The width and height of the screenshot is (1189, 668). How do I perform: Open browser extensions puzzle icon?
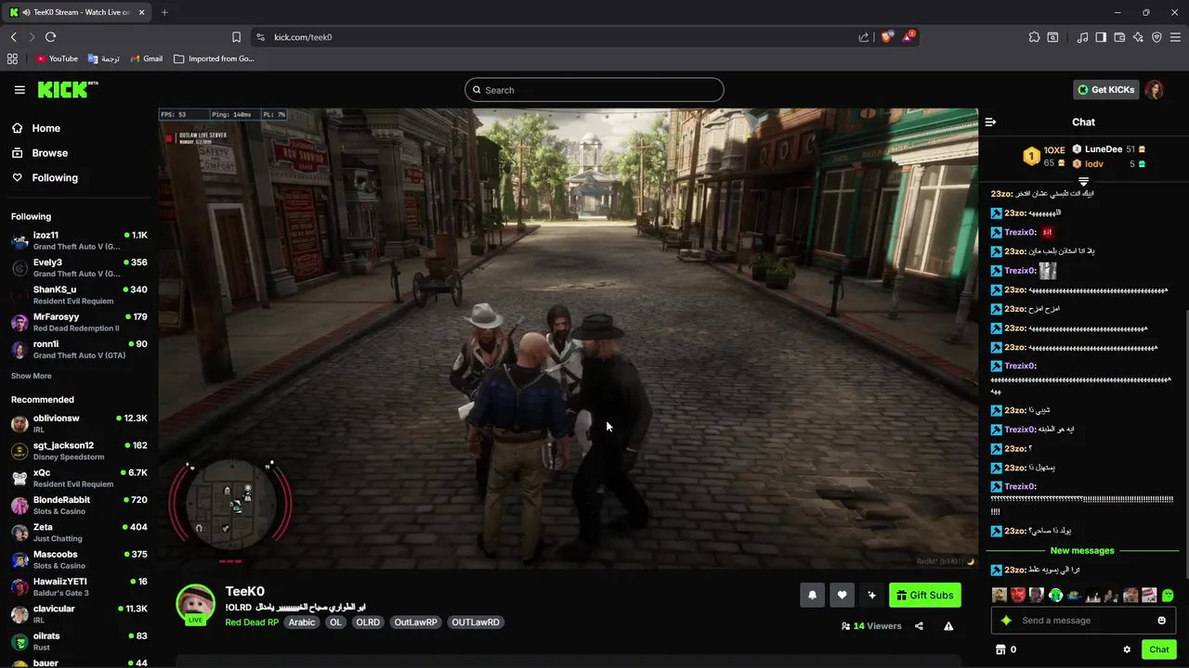click(1034, 37)
